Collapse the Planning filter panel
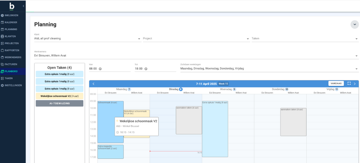The image size is (360, 163). coord(355,24)
